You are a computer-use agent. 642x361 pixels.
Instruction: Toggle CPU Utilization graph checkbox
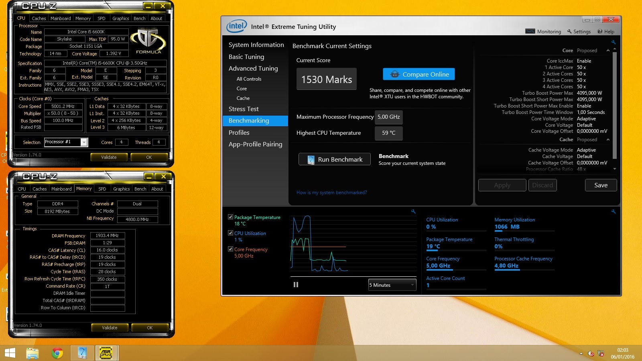coord(230,233)
